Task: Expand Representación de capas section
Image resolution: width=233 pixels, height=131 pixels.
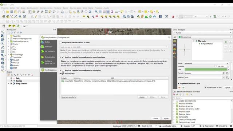Action: 179,83
